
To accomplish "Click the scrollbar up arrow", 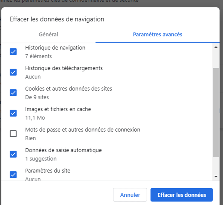I will tap(216, 47).
